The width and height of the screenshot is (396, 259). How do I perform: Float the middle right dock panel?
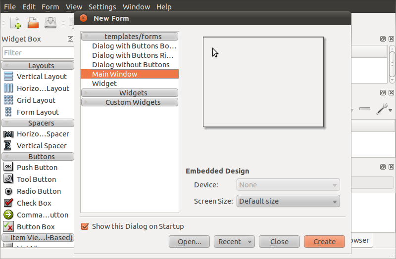(383, 93)
